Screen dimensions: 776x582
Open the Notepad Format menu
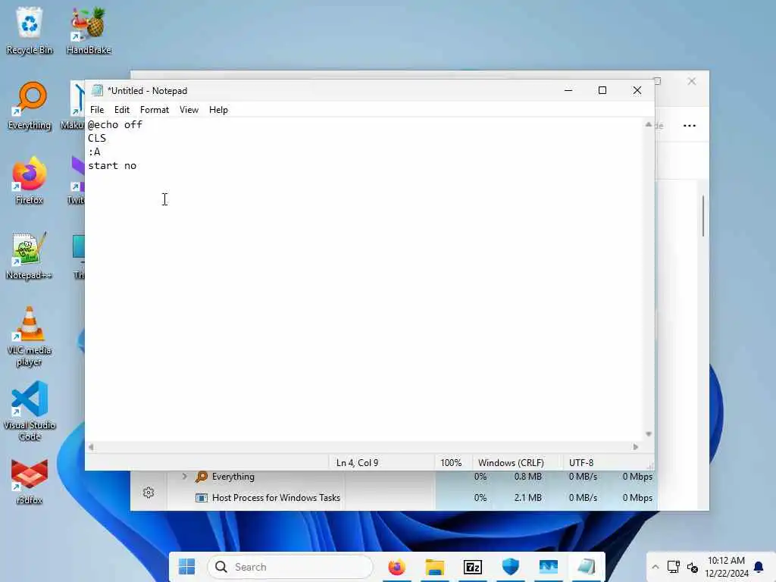tap(155, 110)
